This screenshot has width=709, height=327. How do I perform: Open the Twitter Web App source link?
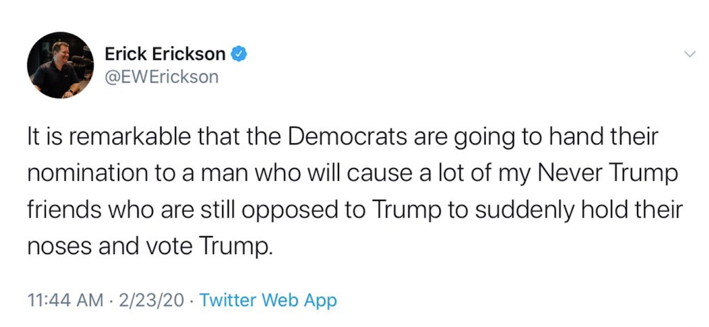click(268, 300)
